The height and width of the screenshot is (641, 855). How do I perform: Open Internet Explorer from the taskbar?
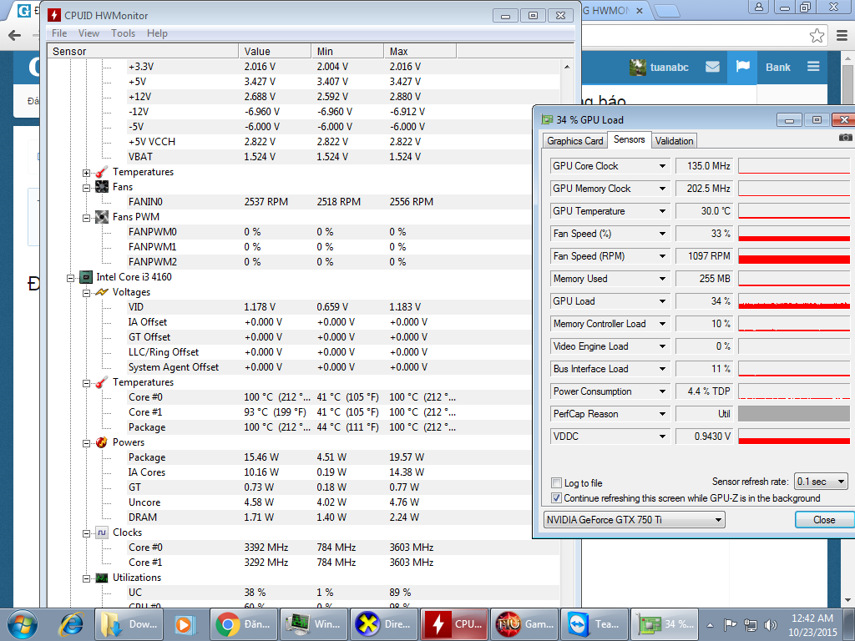(x=73, y=623)
